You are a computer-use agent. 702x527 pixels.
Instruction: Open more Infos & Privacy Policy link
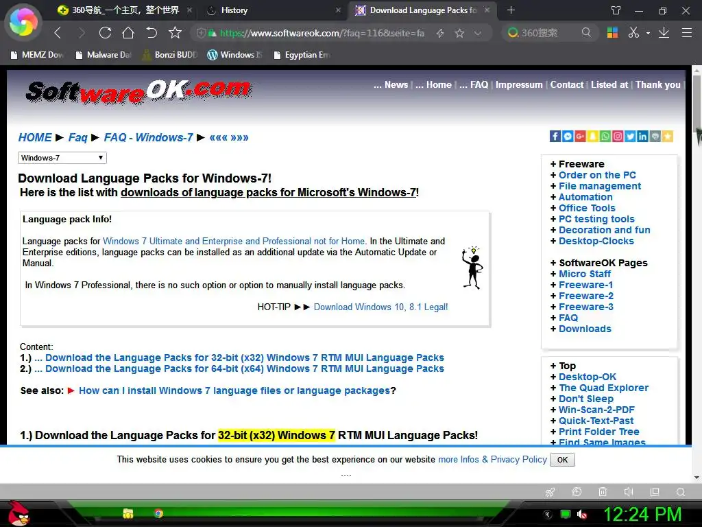tap(492, 459)
